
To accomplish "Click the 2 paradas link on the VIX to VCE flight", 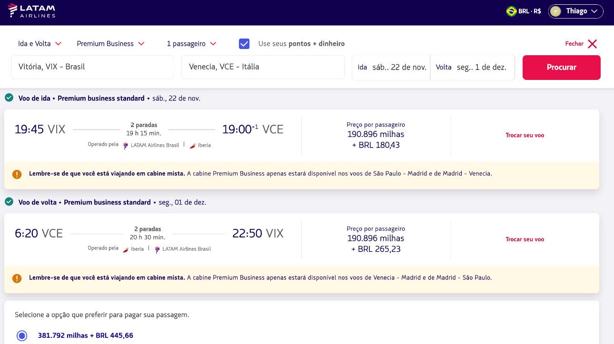I will [x=144, y=125].
